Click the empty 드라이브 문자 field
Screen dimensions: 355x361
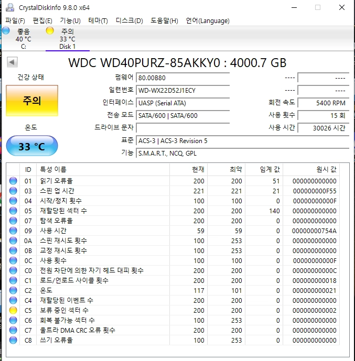183,128
